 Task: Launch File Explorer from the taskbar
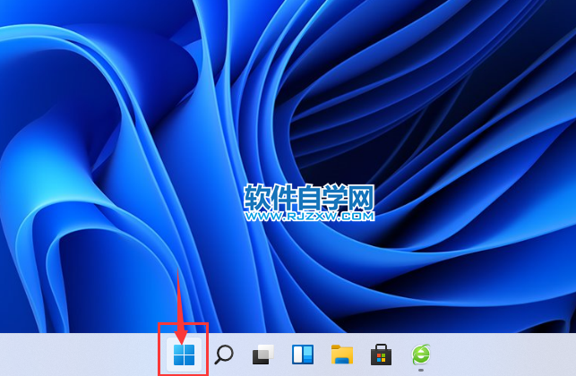(x=341, y=355)
